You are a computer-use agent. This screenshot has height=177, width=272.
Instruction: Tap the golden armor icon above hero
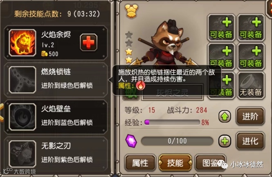point(132,11)
